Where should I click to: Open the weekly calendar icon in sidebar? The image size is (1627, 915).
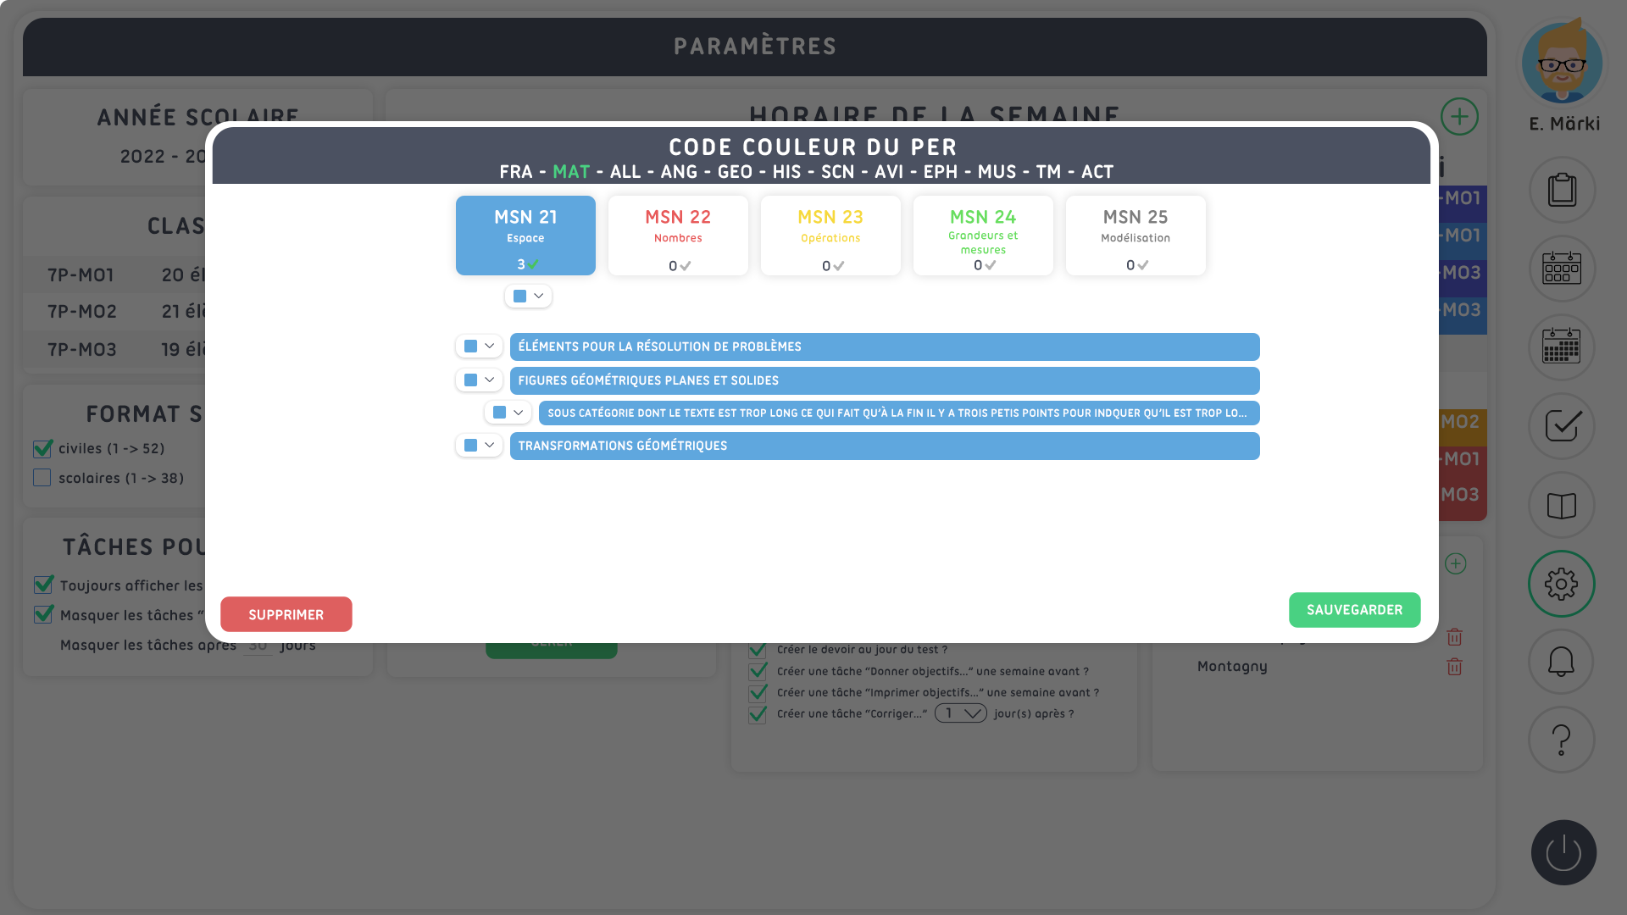click(x=1562, y=269)
